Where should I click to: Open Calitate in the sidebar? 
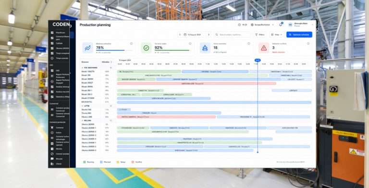(59, 43)
